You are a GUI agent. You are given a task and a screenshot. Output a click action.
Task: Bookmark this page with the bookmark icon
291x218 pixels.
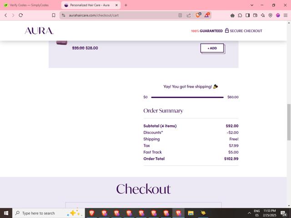pos(54,15)
